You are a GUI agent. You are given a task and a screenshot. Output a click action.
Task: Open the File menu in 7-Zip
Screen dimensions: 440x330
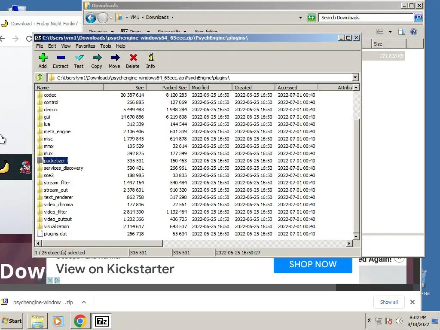pos(40,46)
